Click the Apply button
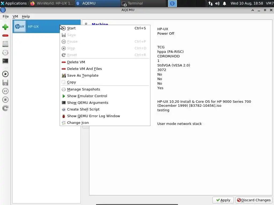Image resolution: width=274 pixels, height=205 pixels. click(x=223, y=200)
